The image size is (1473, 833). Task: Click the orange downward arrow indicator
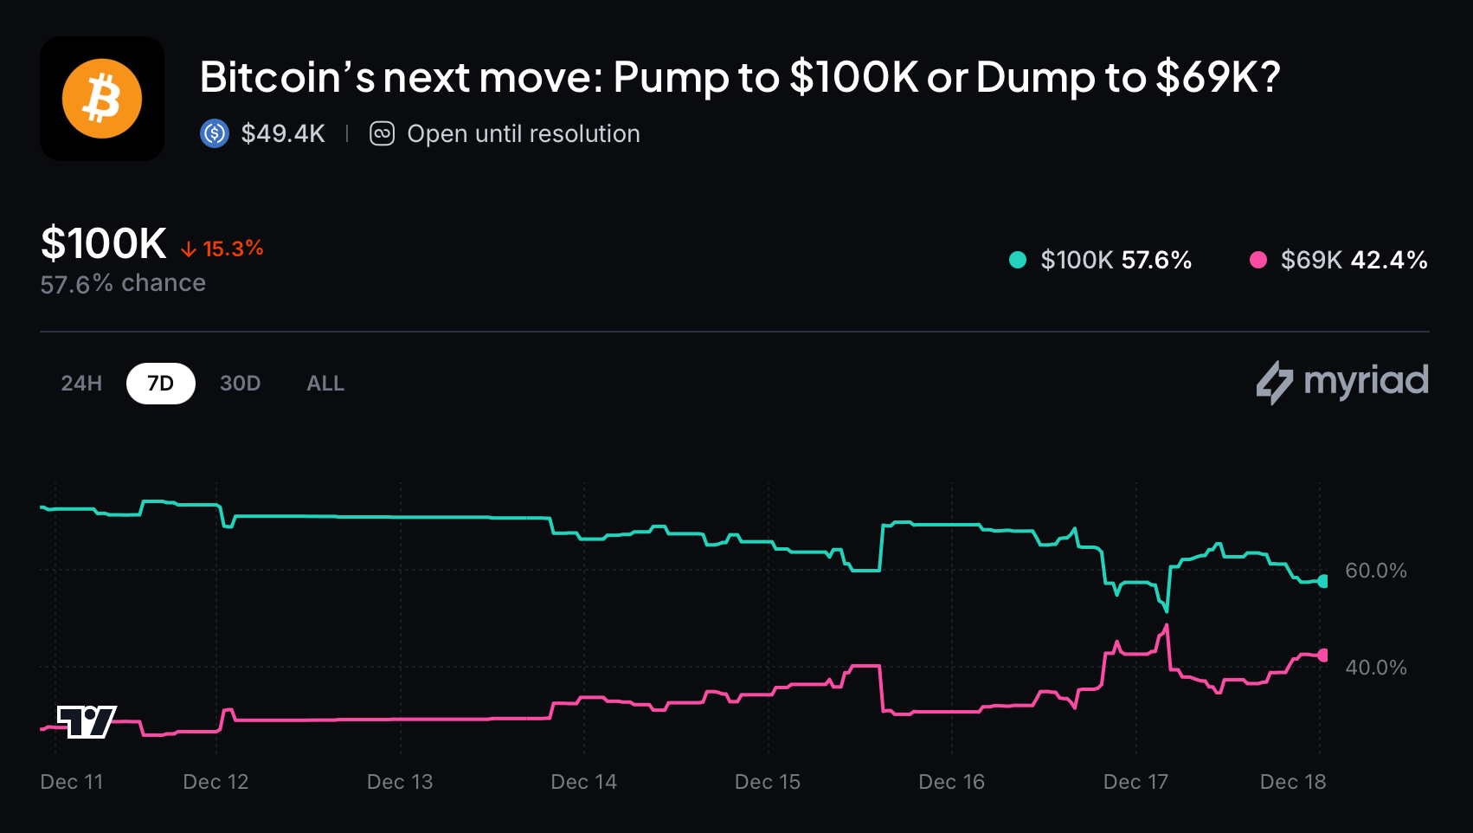187,249
